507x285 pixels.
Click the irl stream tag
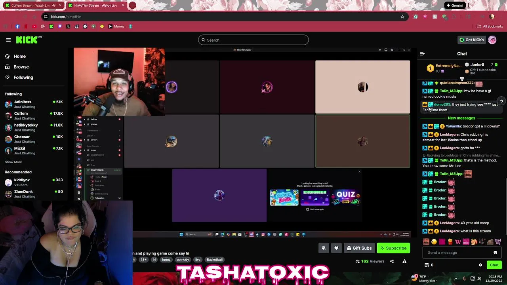click(154, 260)
